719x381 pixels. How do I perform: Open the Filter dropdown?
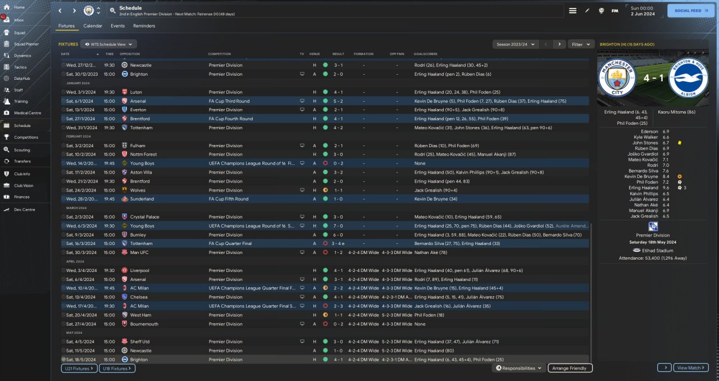(581, 44)
